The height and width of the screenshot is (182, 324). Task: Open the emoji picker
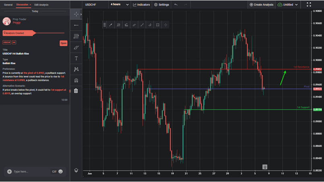[60, 172]
